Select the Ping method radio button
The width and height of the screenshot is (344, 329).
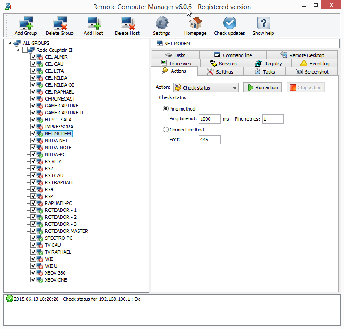coord(165,109)
